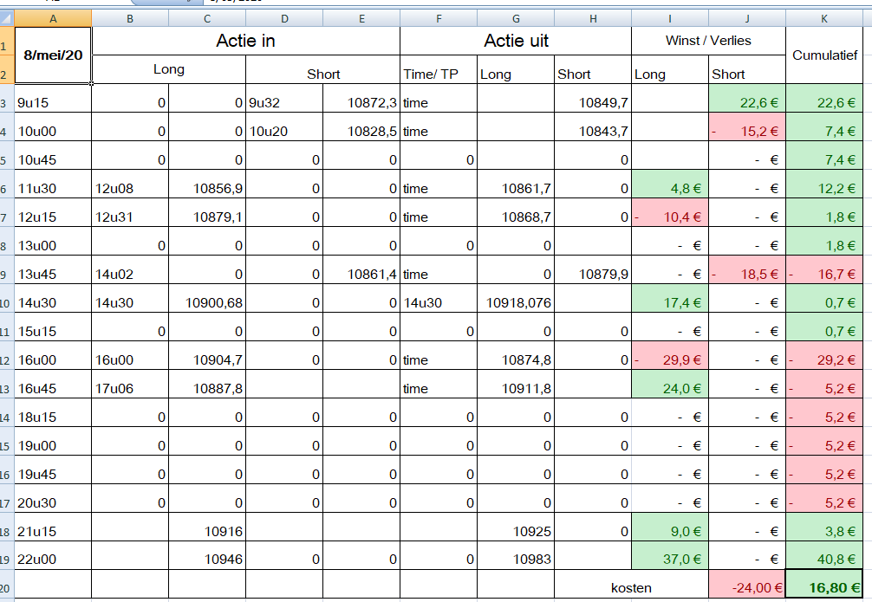Select the cell containing 10918,076
The image size is (872, 602).
point(516,302)
